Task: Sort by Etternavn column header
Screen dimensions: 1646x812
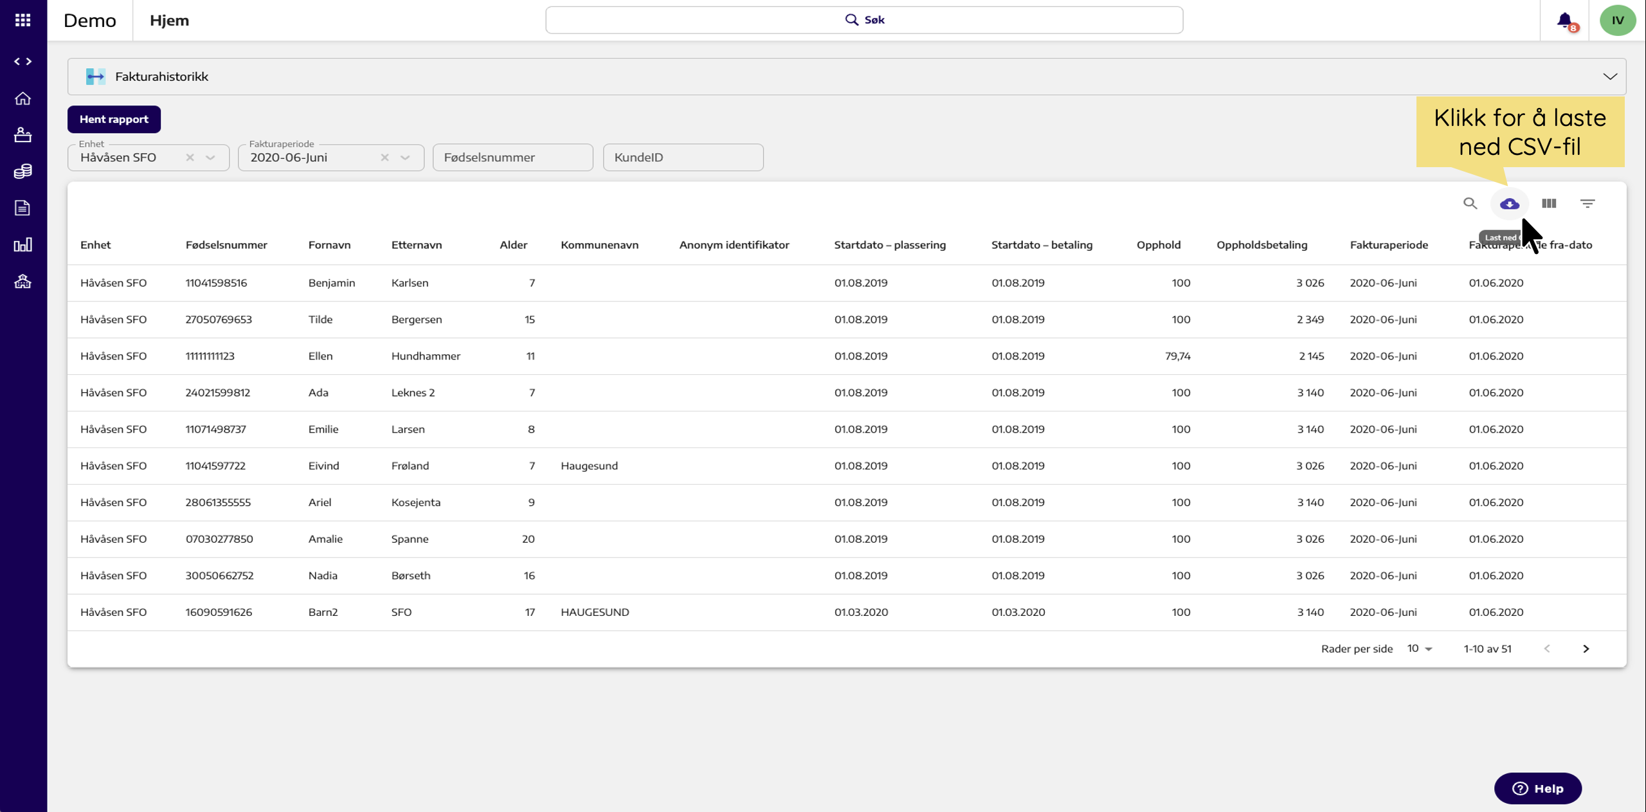Action: point(417,244)
